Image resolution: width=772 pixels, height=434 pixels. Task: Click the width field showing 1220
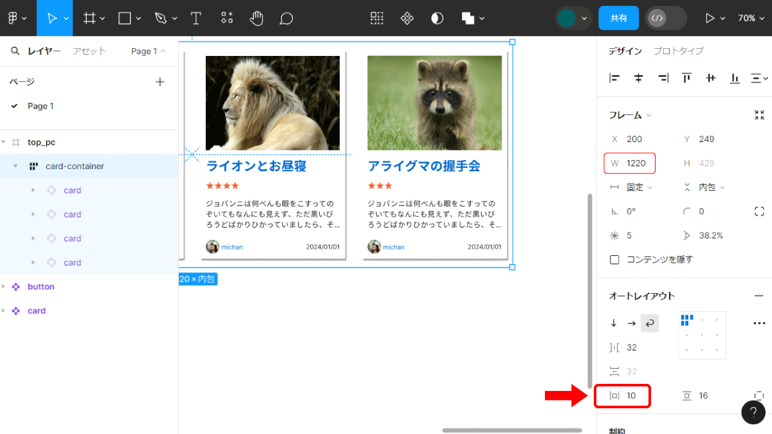(x=630, y=163)
